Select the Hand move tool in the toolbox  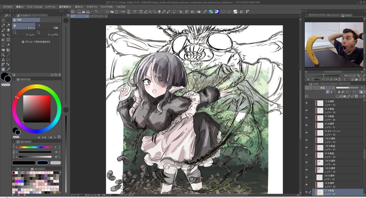(3, 69)
